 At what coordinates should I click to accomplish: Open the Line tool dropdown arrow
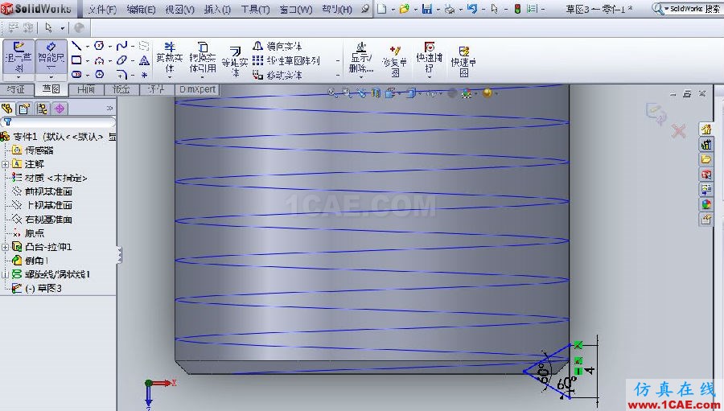point(87,46)
